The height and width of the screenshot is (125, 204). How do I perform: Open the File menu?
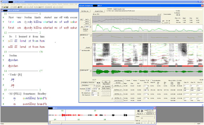(2, 4)
